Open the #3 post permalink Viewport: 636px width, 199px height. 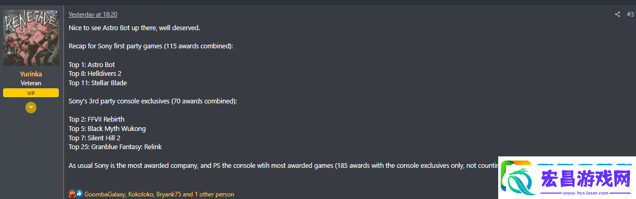click(630, 15)
